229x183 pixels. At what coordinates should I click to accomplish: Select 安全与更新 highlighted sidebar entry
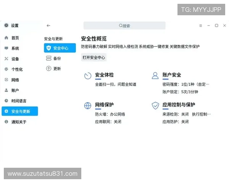click(x=20, y=111)
